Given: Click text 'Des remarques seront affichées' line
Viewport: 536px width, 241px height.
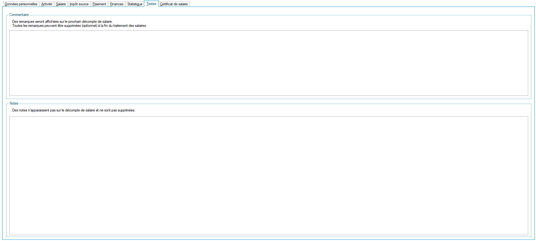Looking at the screenshot, I should coord(62,22).
